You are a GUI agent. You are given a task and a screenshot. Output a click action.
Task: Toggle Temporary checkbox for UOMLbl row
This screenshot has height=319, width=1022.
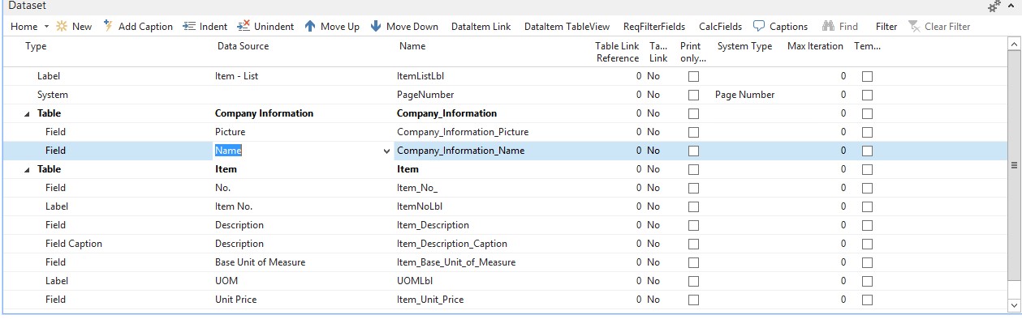click(867, 281)
